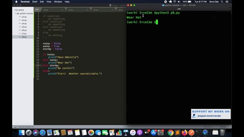Open the View menu
This screenshot has height=137, width=244.
click(x=49, y=2)
